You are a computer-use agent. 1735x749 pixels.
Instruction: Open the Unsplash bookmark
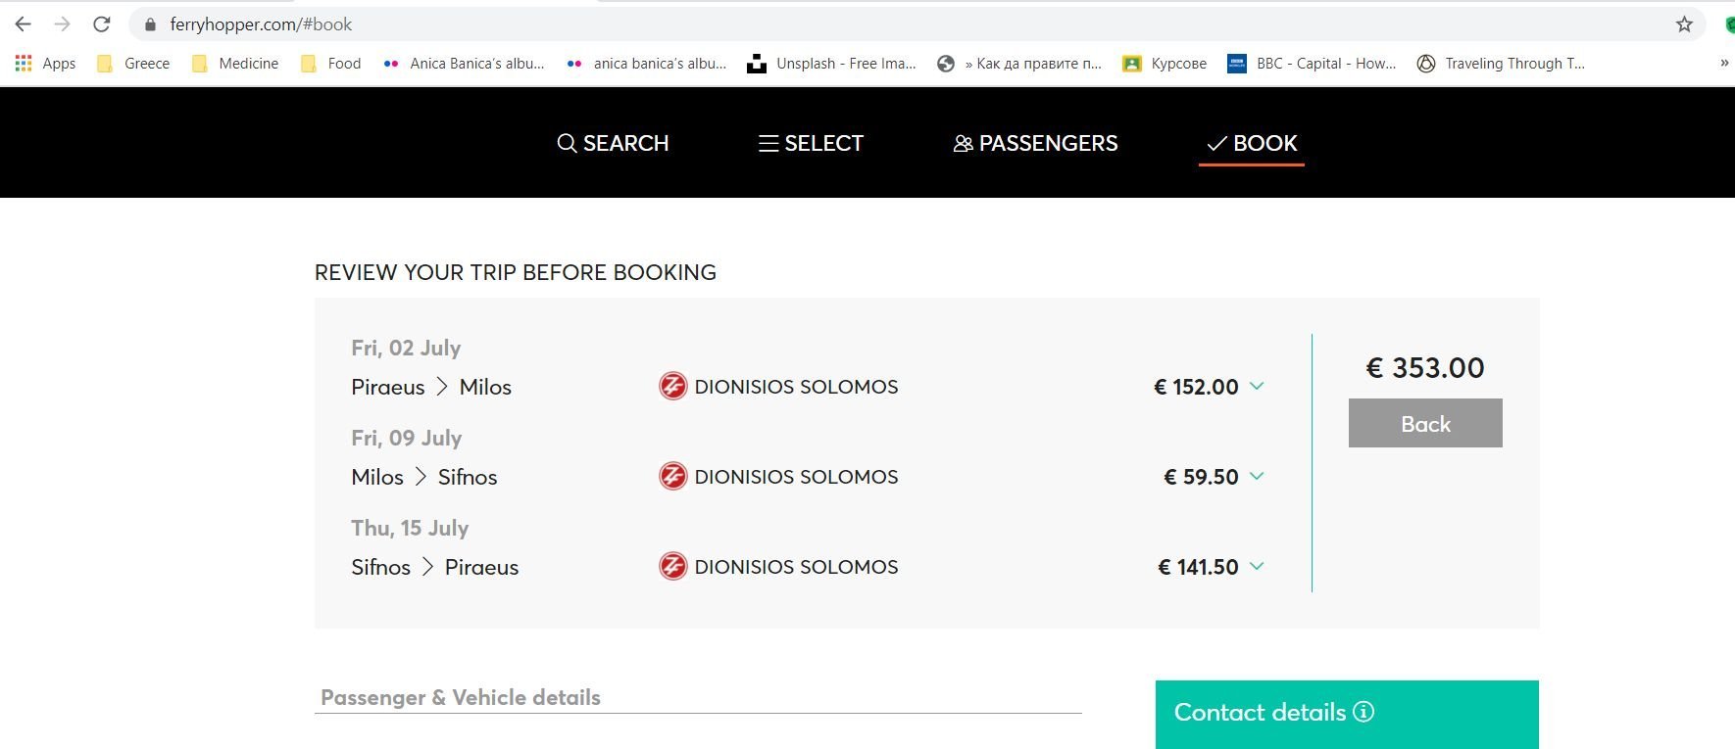(831, 64)
